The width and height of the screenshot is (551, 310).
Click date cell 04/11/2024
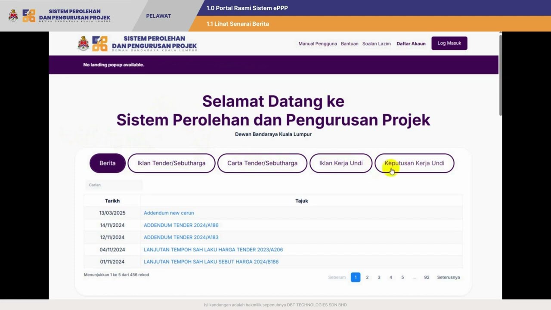[112, 250]
